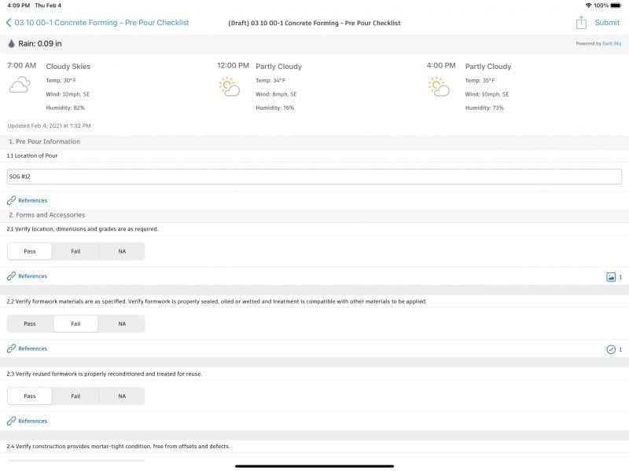The image size is (629, 471).
Task: Select Fail for item 2.2 formwork materials
Action: point(75,323)
